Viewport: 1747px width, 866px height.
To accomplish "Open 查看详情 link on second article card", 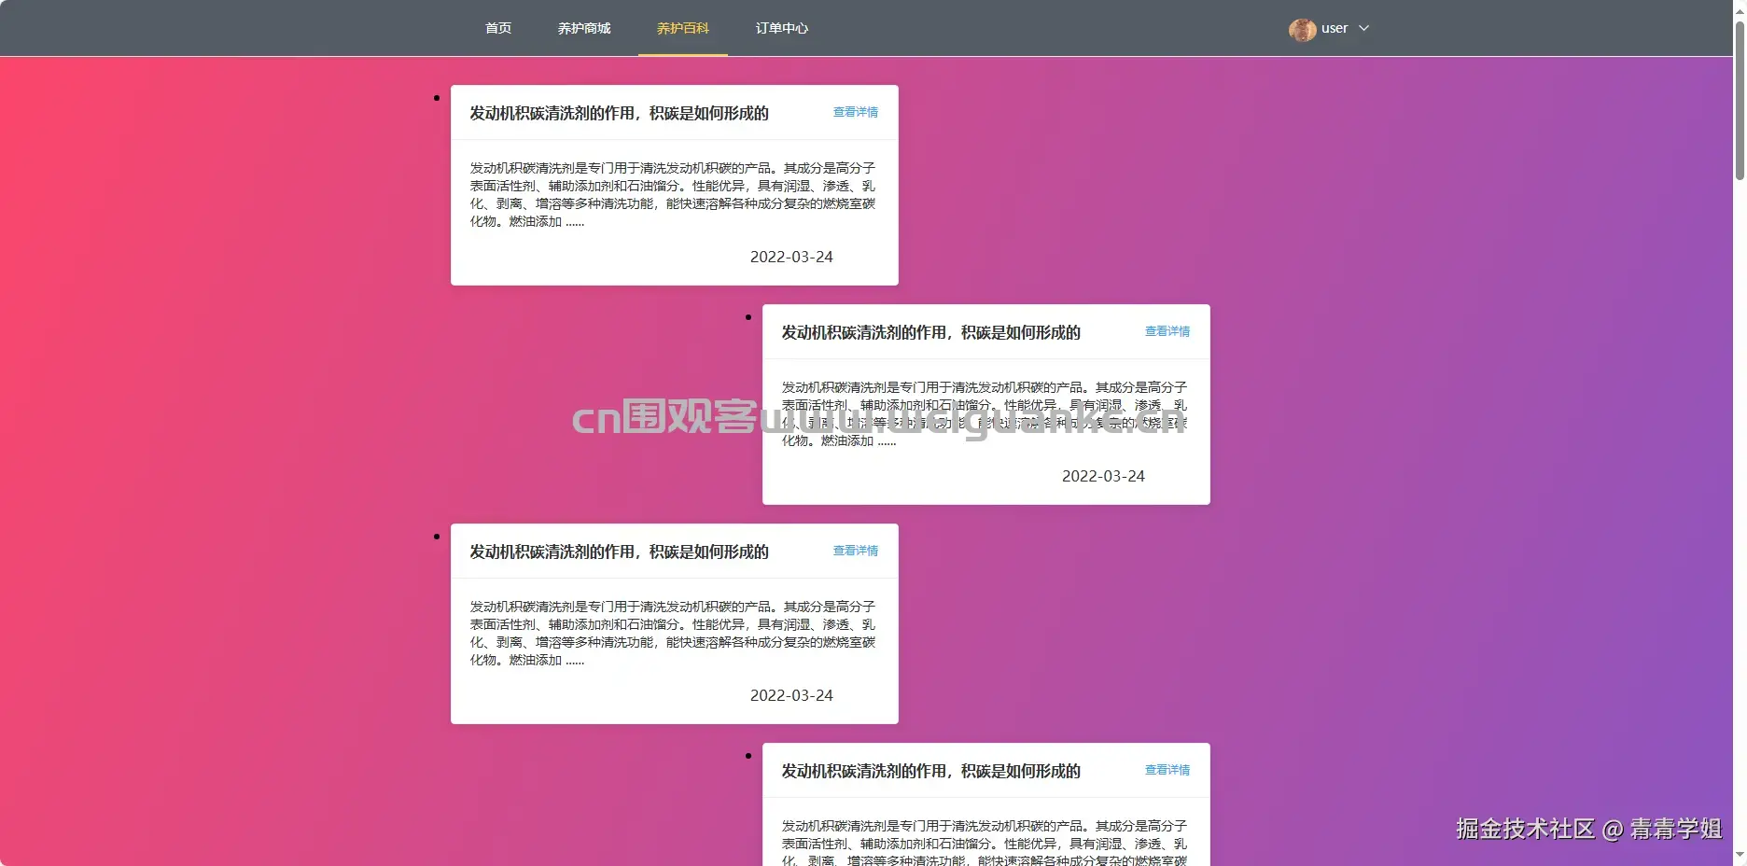I will 1167,331.
